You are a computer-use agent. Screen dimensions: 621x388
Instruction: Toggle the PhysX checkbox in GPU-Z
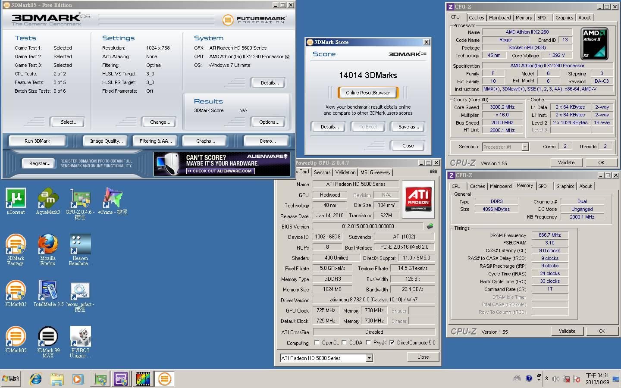[368, 343]
